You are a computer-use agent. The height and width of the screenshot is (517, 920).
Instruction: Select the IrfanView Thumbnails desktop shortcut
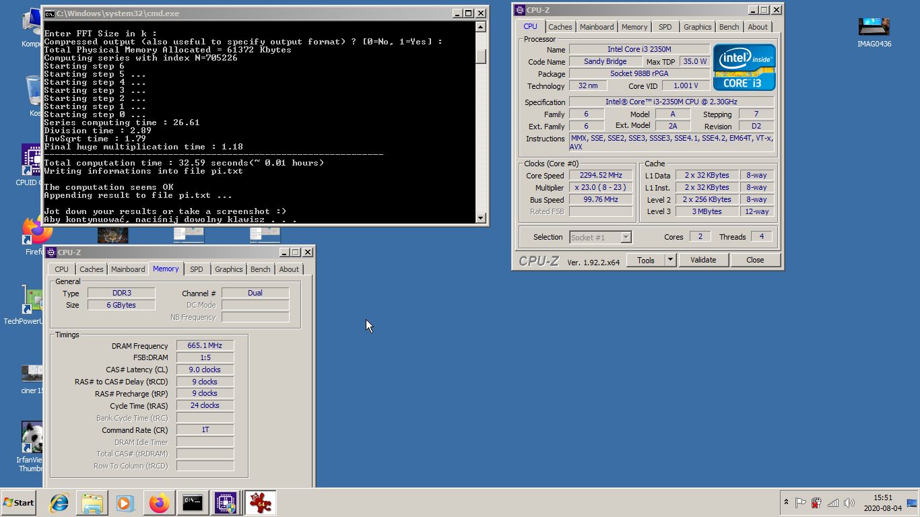(31, 447)
